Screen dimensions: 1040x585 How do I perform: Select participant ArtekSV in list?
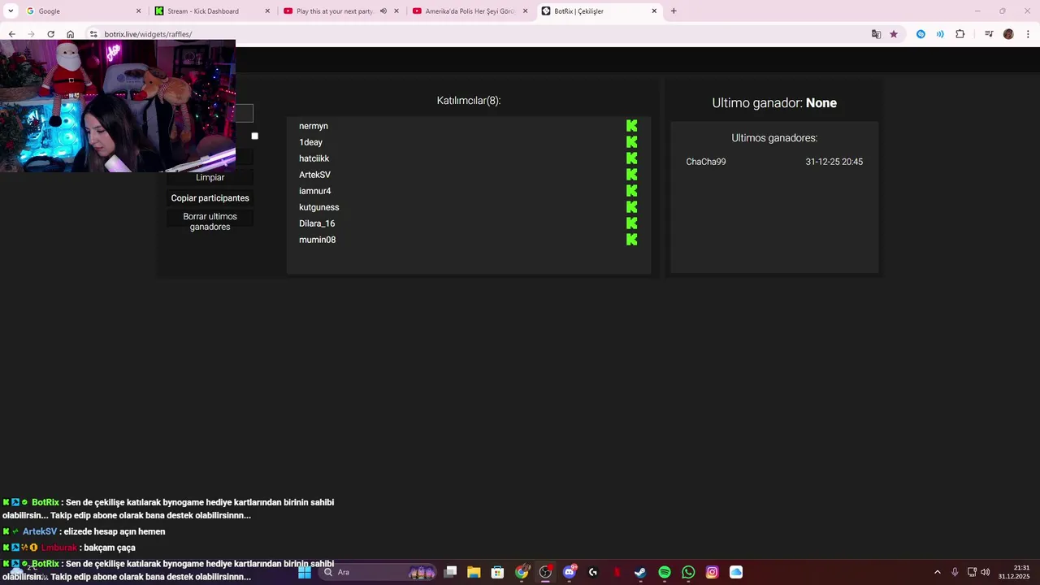click(314, 175)
